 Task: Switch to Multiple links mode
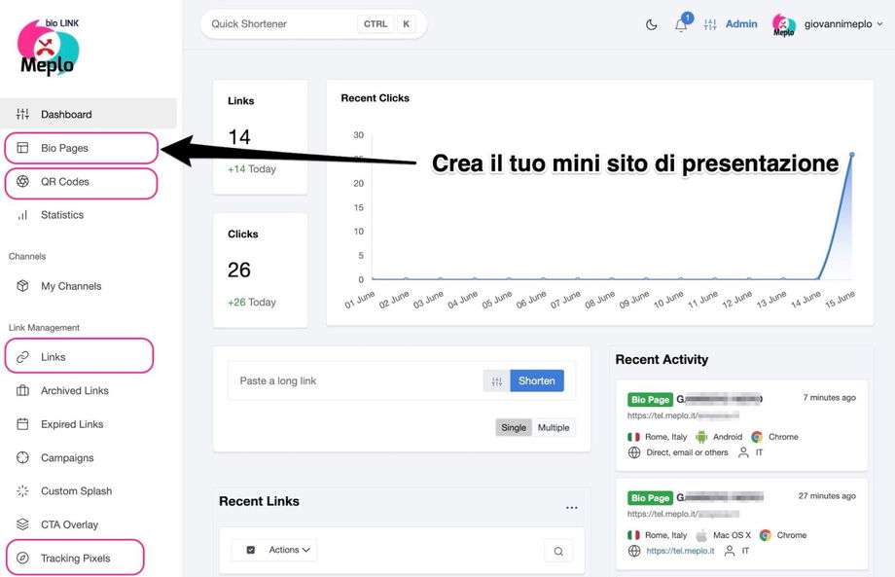[554, 427]
